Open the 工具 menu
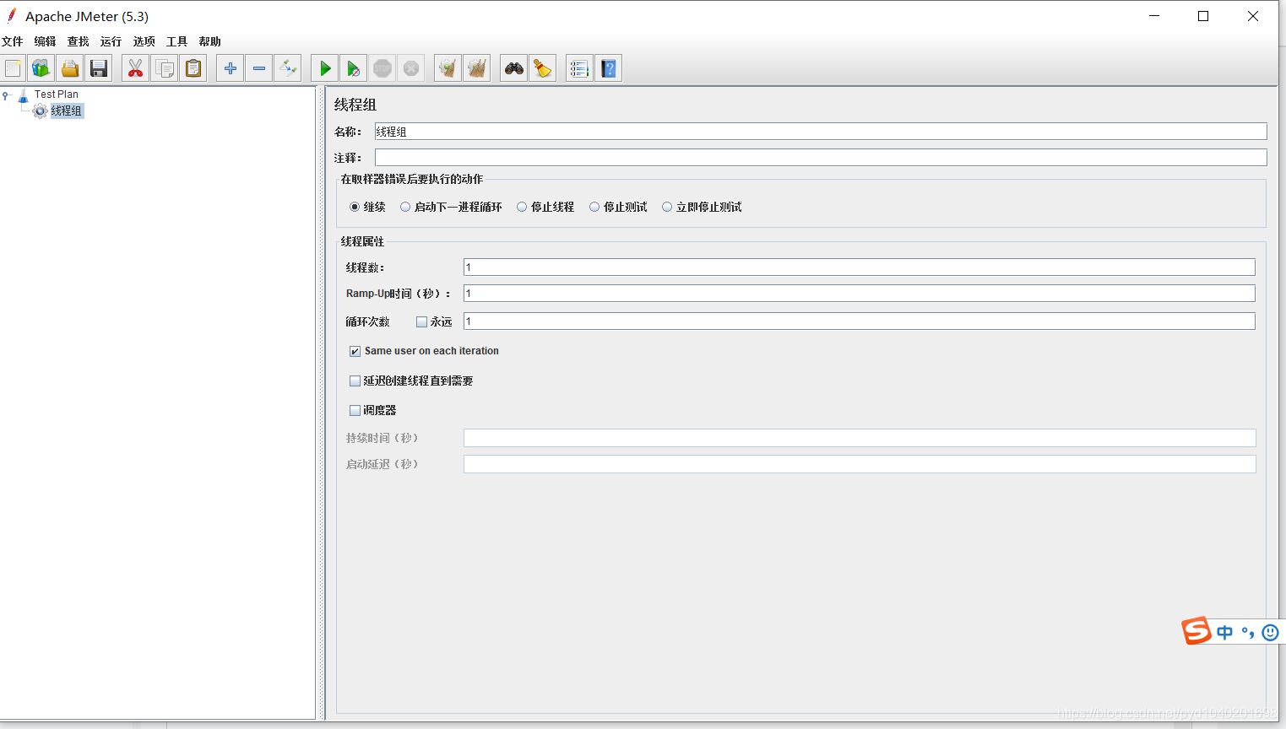1286x729 pixels. tap(176, 41)
